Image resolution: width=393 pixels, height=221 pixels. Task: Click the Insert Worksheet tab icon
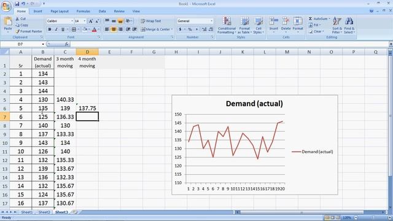[x=75, y=212]
